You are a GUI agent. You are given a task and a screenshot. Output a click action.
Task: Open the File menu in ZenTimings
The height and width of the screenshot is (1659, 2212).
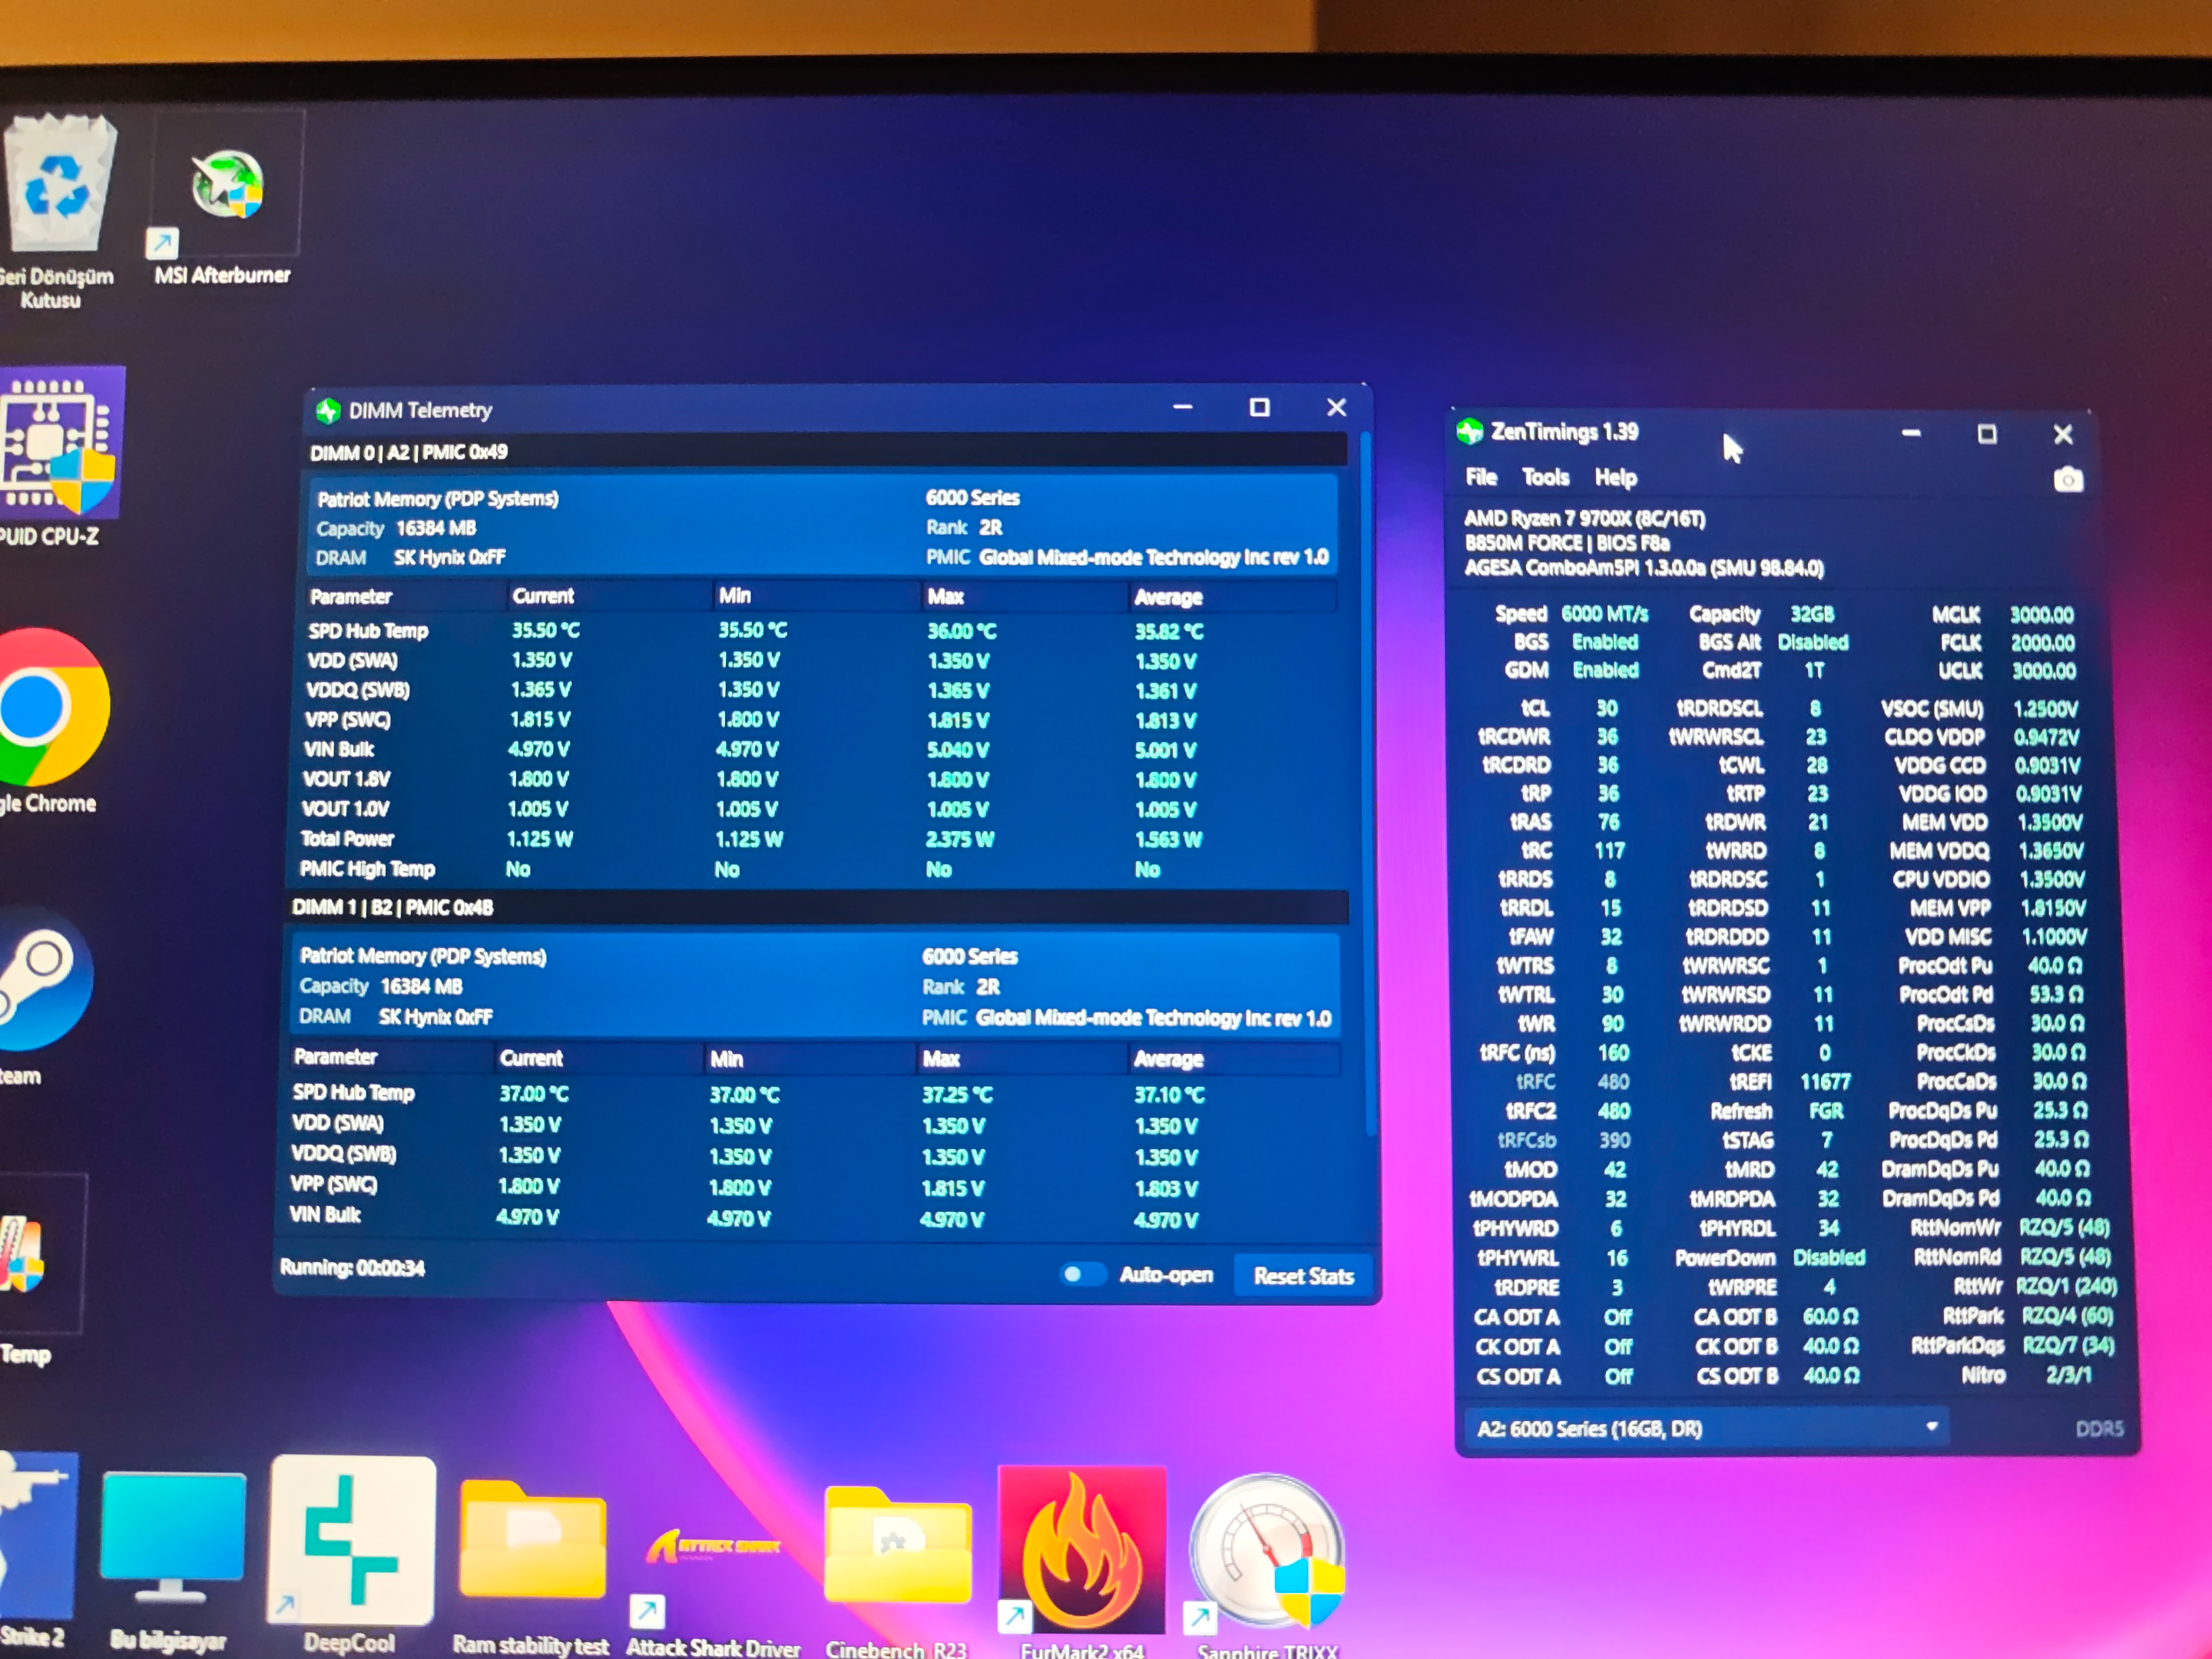1481,477
